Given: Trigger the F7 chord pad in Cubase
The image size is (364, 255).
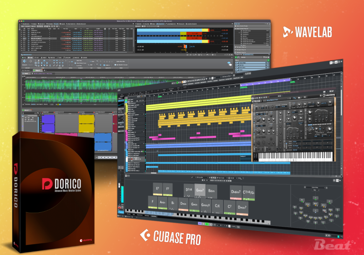Looking at the screenshot, I should pyautogui.click(x=167, y=189).
